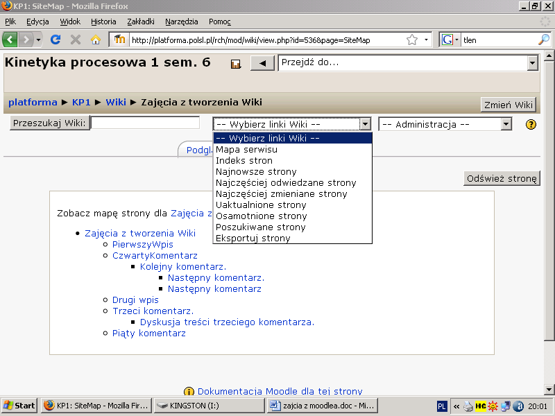Image resolution: width=555 pixels, height=416 pixels.
Task: Reload the page with the refresh icon
Action: tap(55, 40)
